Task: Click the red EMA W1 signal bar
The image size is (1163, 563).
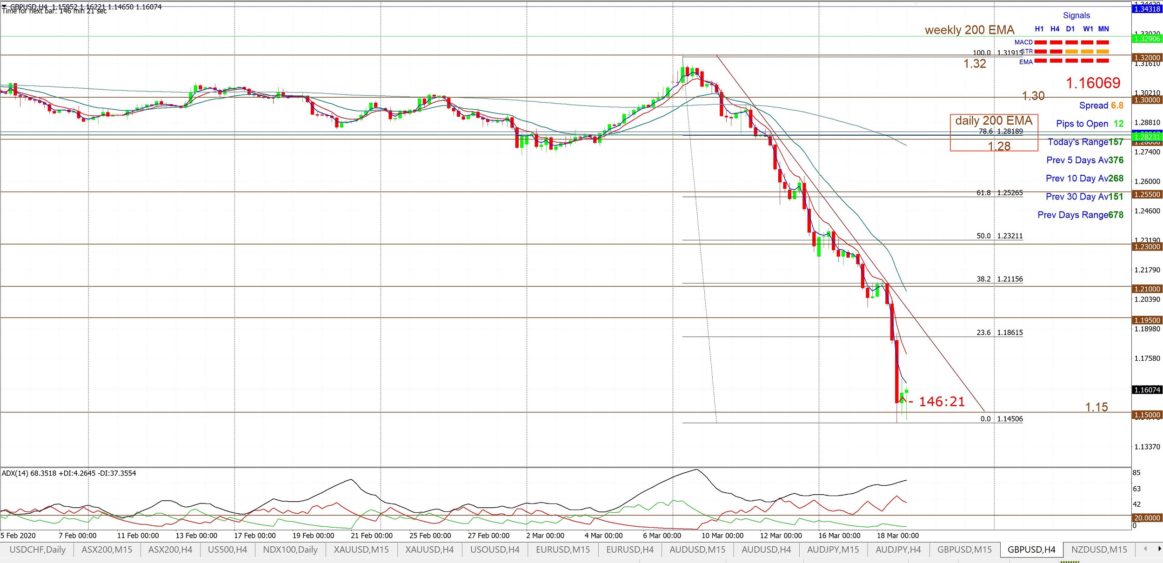Action: point(1087,61)
